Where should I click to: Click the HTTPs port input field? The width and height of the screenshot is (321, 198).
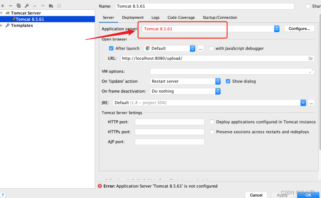(x=170, y=132)
